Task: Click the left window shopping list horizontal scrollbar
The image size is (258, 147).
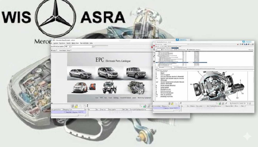Action: pos(69,115)
